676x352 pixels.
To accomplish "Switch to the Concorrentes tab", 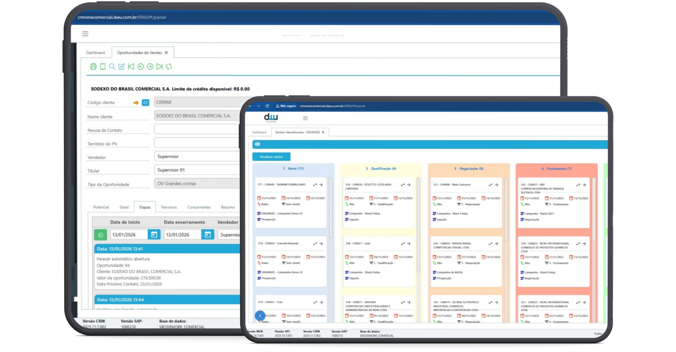I will point(199,207).
